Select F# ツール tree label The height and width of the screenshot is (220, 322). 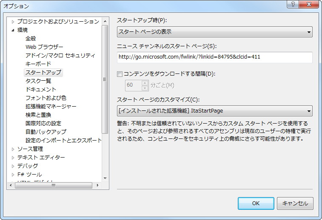[x=30, y=175]
